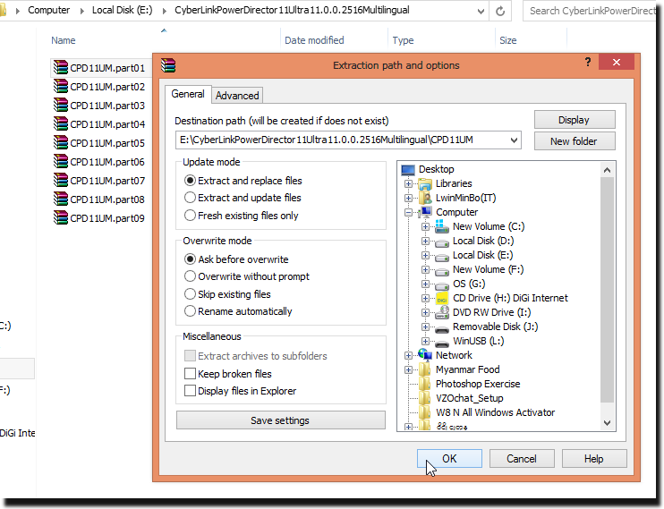
Task: Click the Local Disk (E:) drive icon
Action: click(x=442, y=257)
